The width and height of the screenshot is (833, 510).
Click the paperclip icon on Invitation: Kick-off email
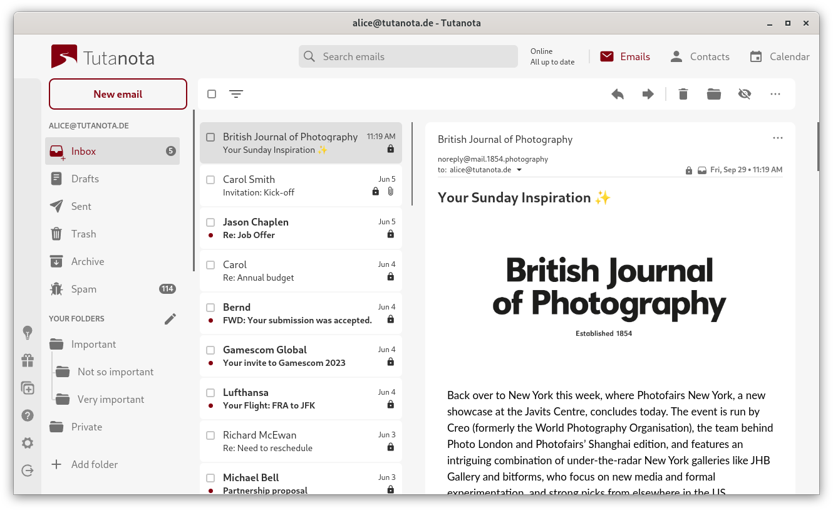[x=390, y=192]
